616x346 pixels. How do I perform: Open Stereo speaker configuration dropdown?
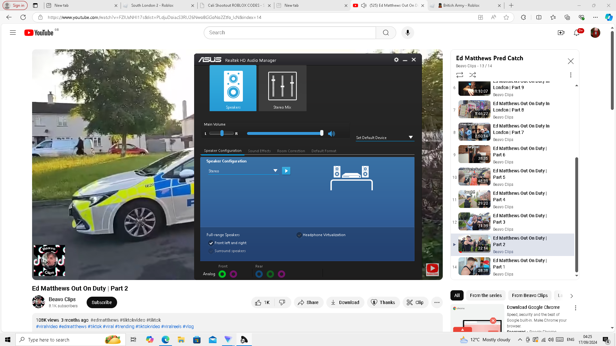pos(243,171)
